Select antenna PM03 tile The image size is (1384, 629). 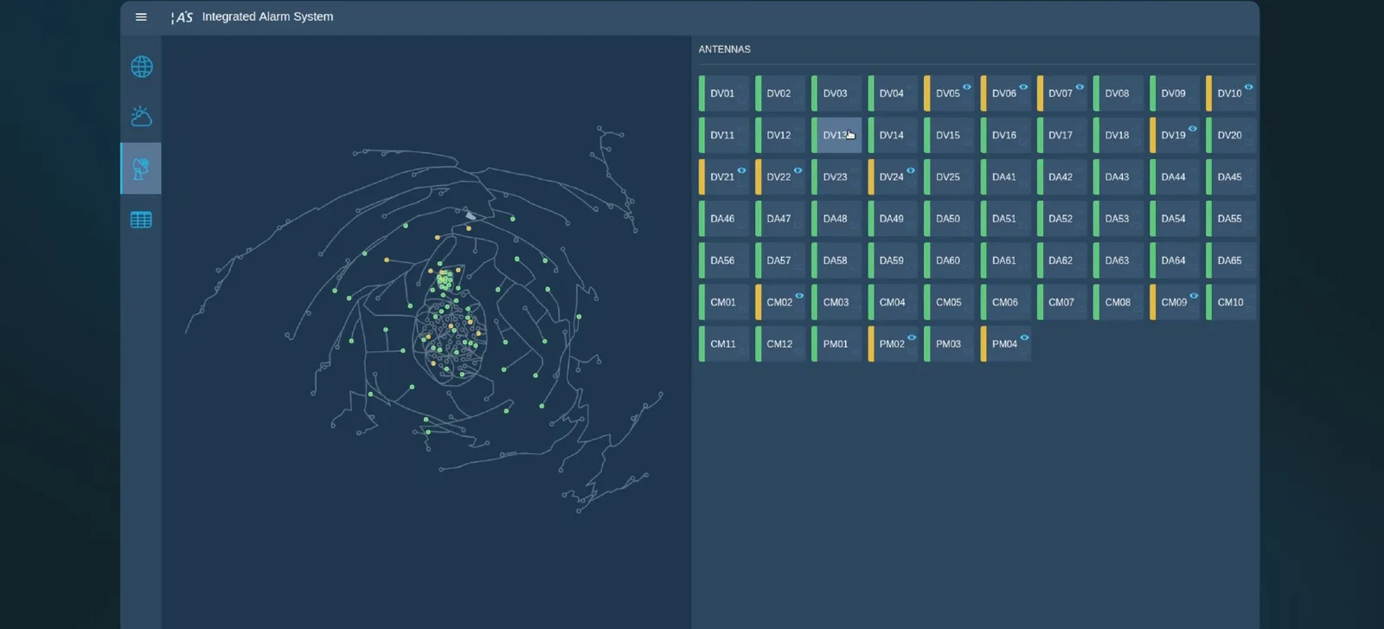949,343
